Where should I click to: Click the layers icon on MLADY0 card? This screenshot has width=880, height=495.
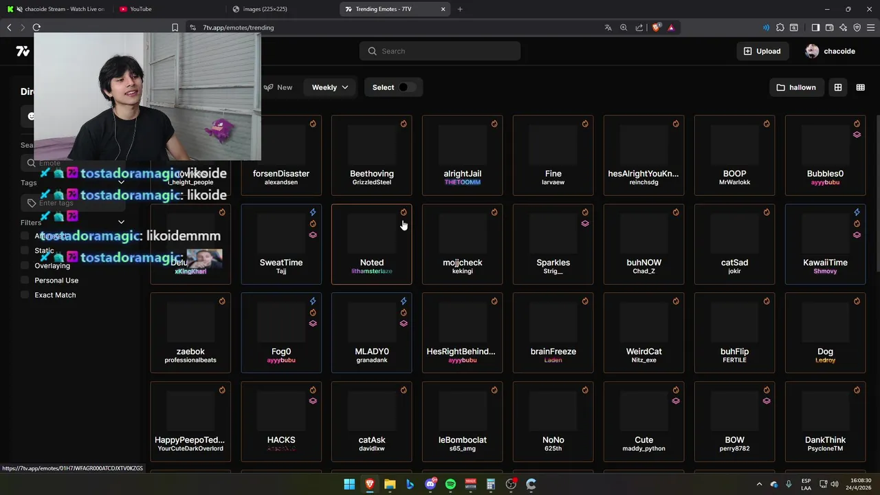(404, 323)
